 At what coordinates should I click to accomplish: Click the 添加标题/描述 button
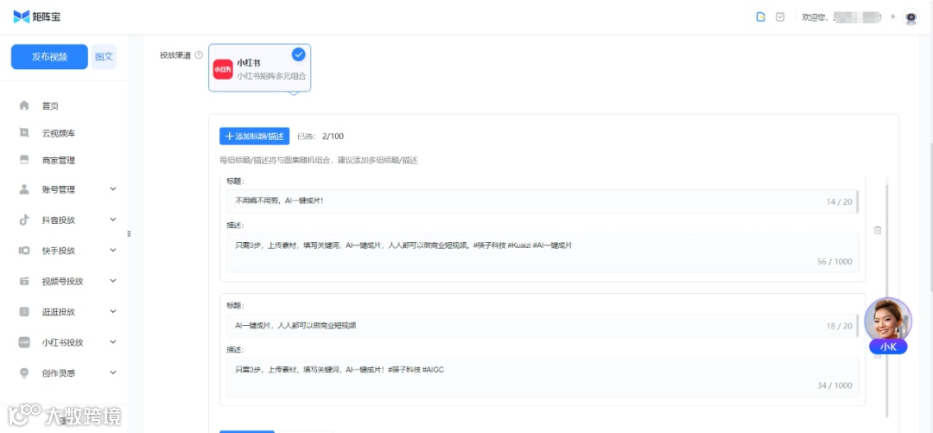[x=255, y=136]
